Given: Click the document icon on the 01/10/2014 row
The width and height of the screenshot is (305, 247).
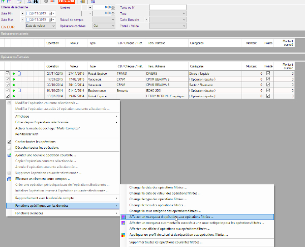Looking at the screenshot, I should click(19, 90).
